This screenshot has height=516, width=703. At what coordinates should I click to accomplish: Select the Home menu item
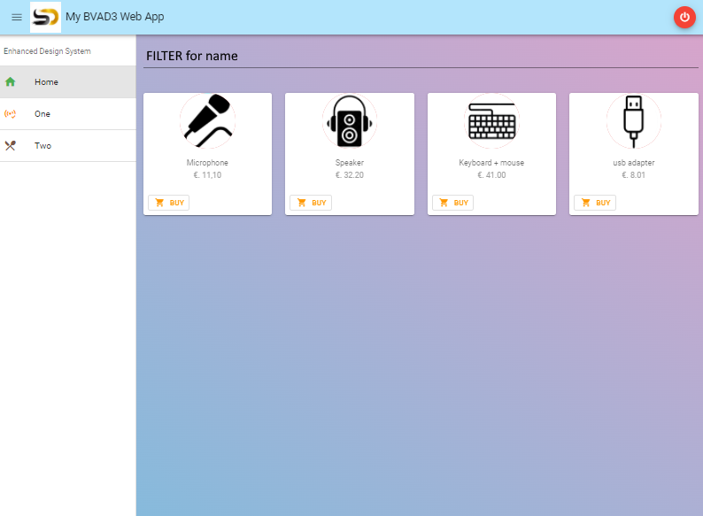(68, 82)
